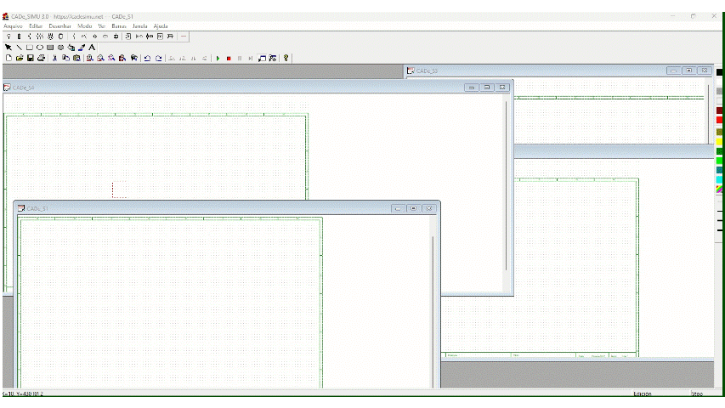Cut with the scissors icon
The height and width of the screenshot is (408, 725).
[54, 59]
